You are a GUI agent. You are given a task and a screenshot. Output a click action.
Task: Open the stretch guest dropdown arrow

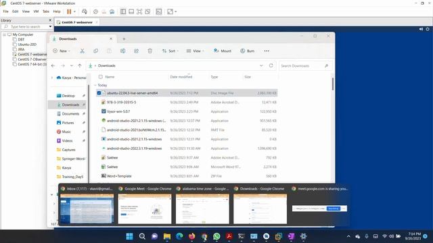coord(176,11)
